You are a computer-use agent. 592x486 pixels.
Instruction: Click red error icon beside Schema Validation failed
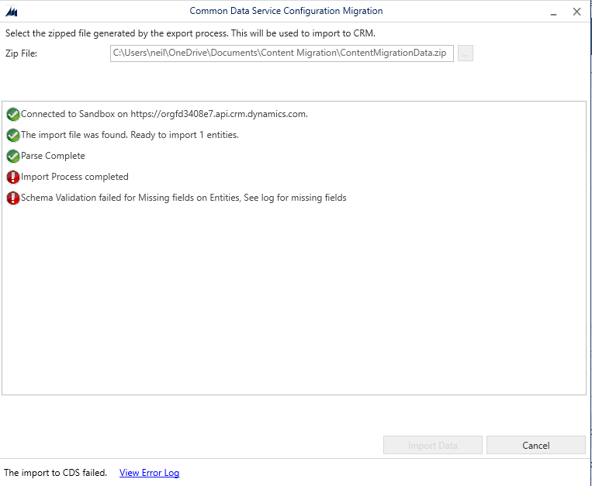12,198
